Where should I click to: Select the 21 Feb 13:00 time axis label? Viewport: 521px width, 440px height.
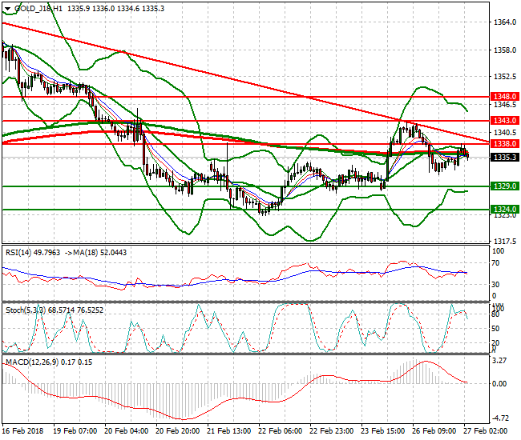[x=229, y=431]
